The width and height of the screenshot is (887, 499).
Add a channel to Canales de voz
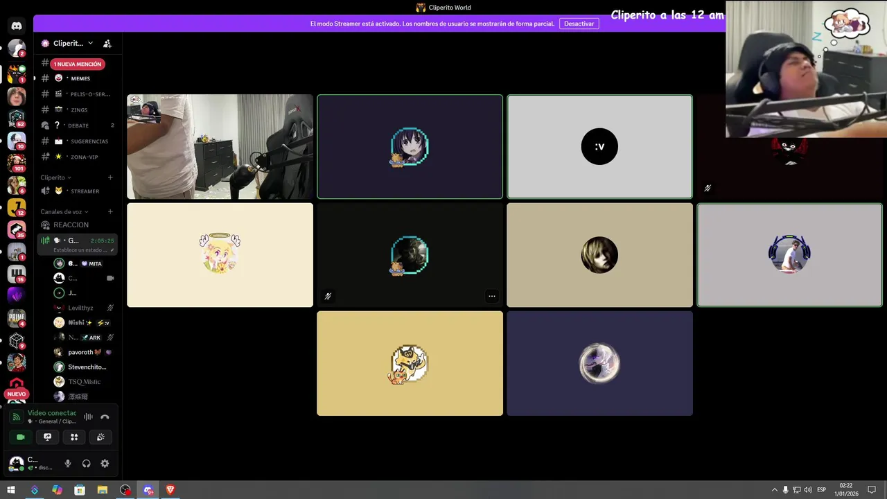(110, 211)
